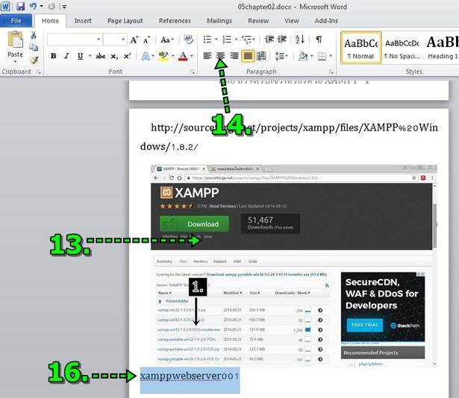
Task: Switch to the Review tab
Action: [258, 21]
